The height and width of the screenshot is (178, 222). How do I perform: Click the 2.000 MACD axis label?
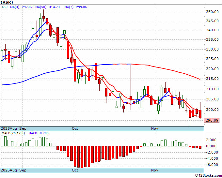point(211,140)
